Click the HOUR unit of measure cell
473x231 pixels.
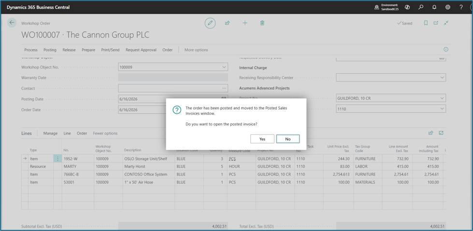point(241,166)
